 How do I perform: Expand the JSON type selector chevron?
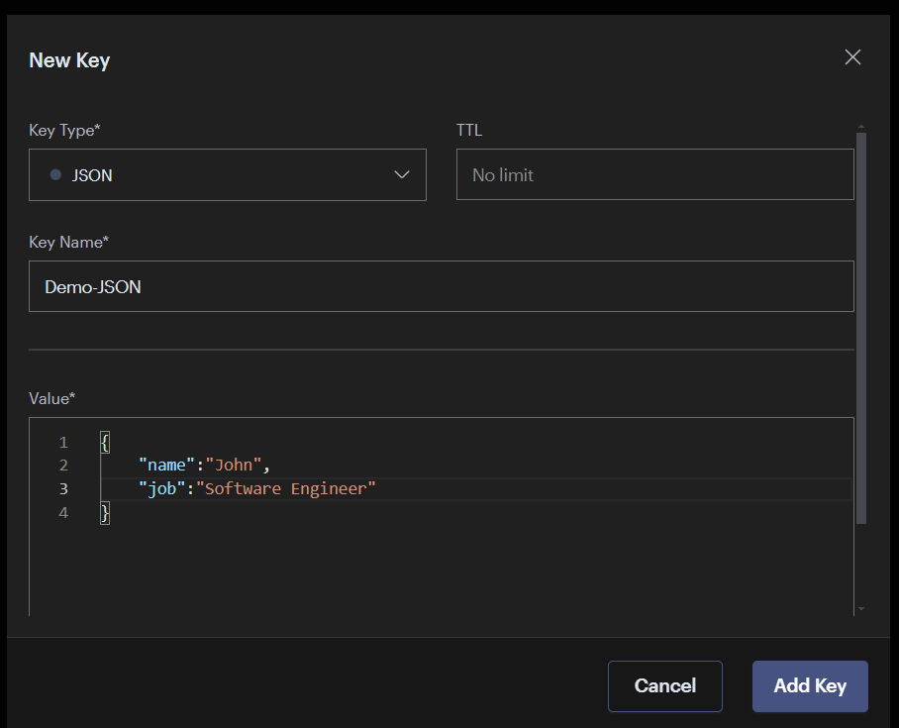(402, 174)
